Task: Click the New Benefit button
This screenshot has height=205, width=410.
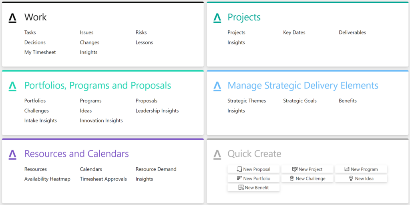Action: click(x=253, y=187)
